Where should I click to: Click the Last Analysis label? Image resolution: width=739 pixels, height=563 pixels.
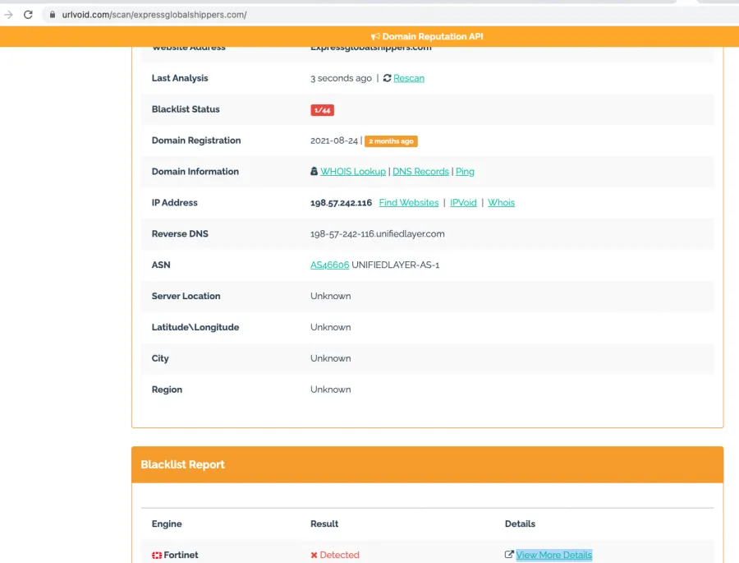coord(180,78)
